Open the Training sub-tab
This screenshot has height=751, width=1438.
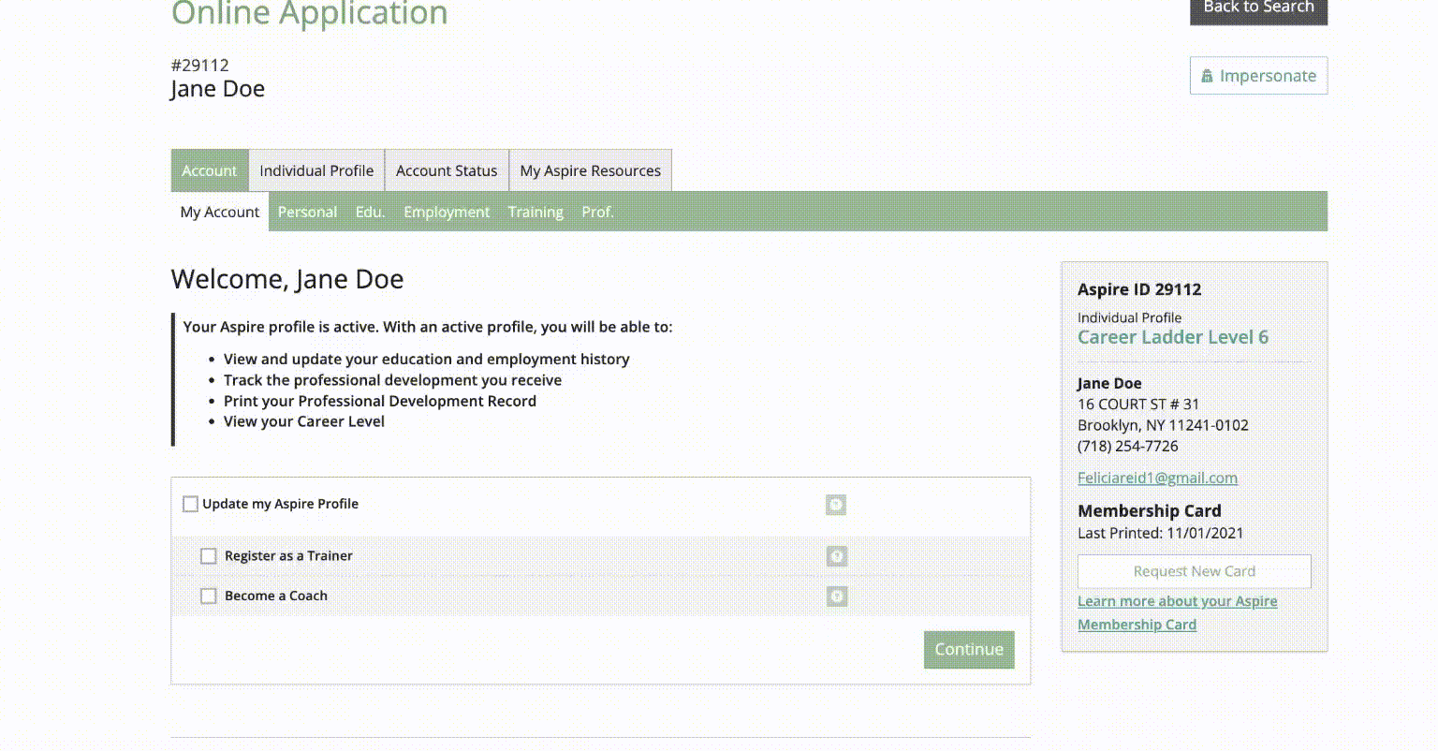tap(536, 212)
